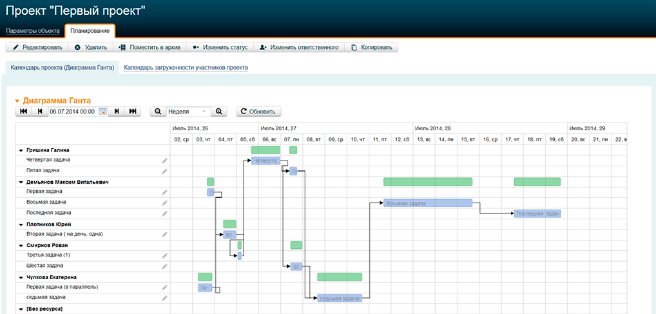Click Копировать button
The width and height of the screenshot is (656, 314).
point(371,47)
